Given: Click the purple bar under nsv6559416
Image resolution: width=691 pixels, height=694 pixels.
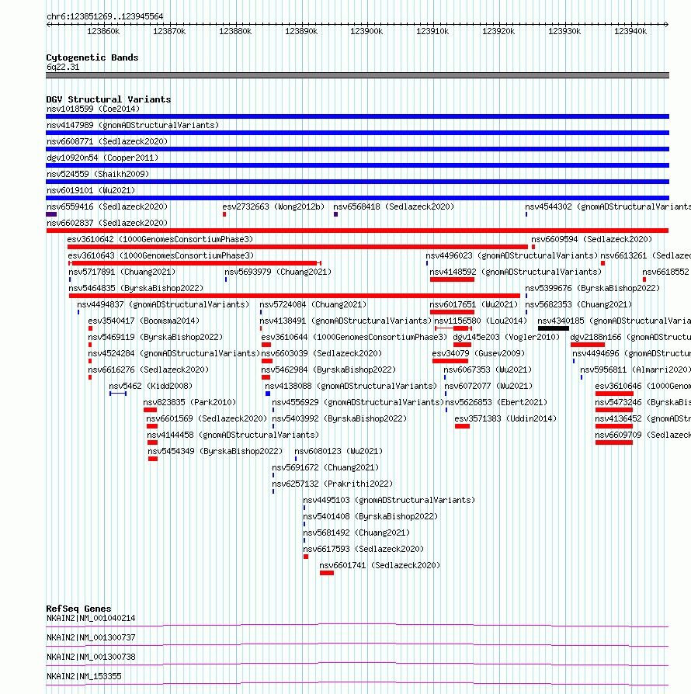Looking at the screenshot, I should coord(51,214).
